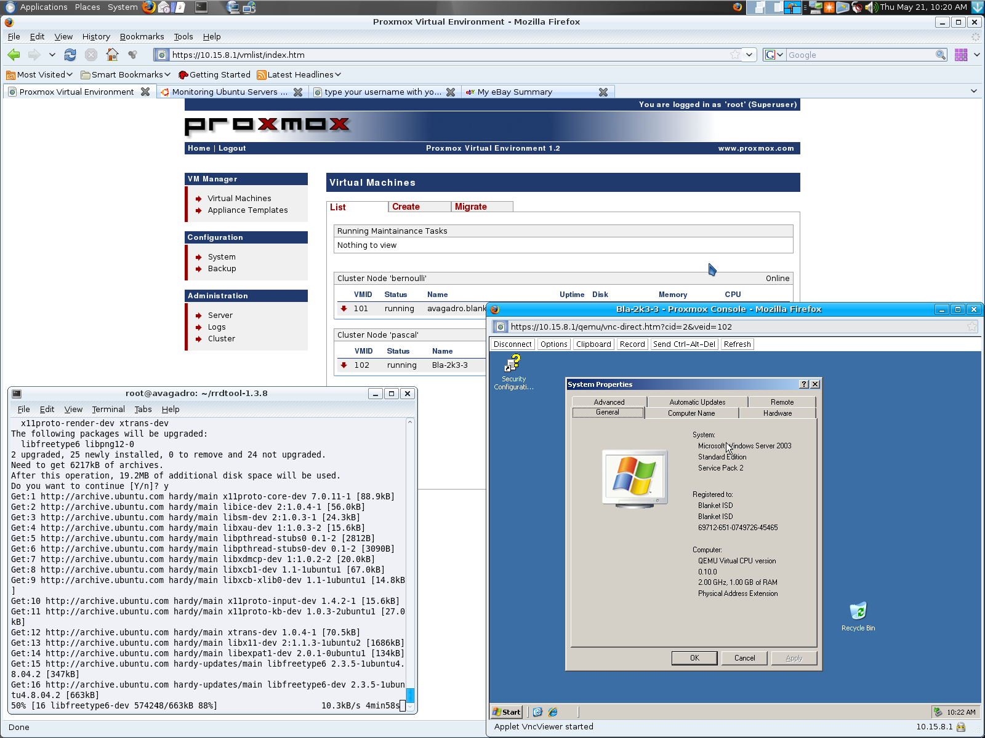Click the terminal vertical scrollbar thumb
Screen dimensions: 985x738
410,695
